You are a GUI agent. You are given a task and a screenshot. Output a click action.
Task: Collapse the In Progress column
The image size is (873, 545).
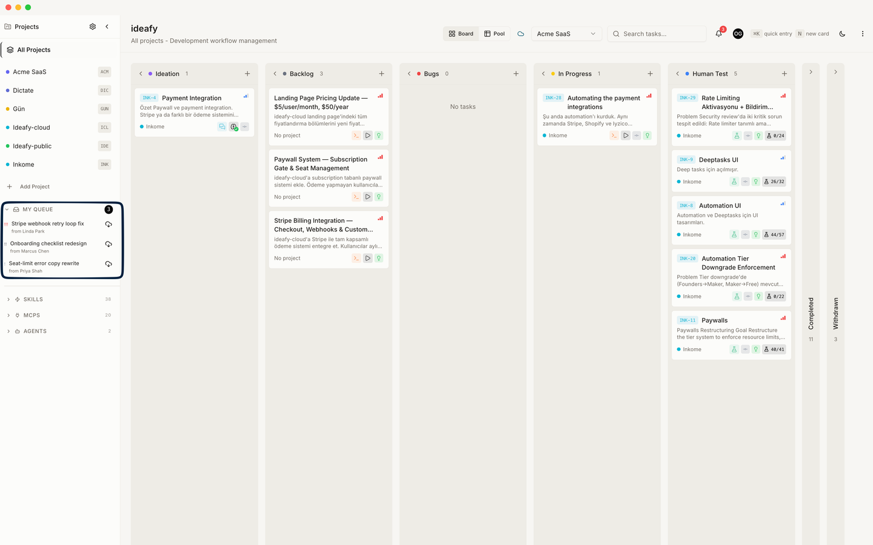(x=543, y=74)
